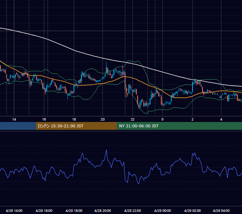Click the 14 hour label on chart axis
The image size is (242, 214).
(14, 119)
